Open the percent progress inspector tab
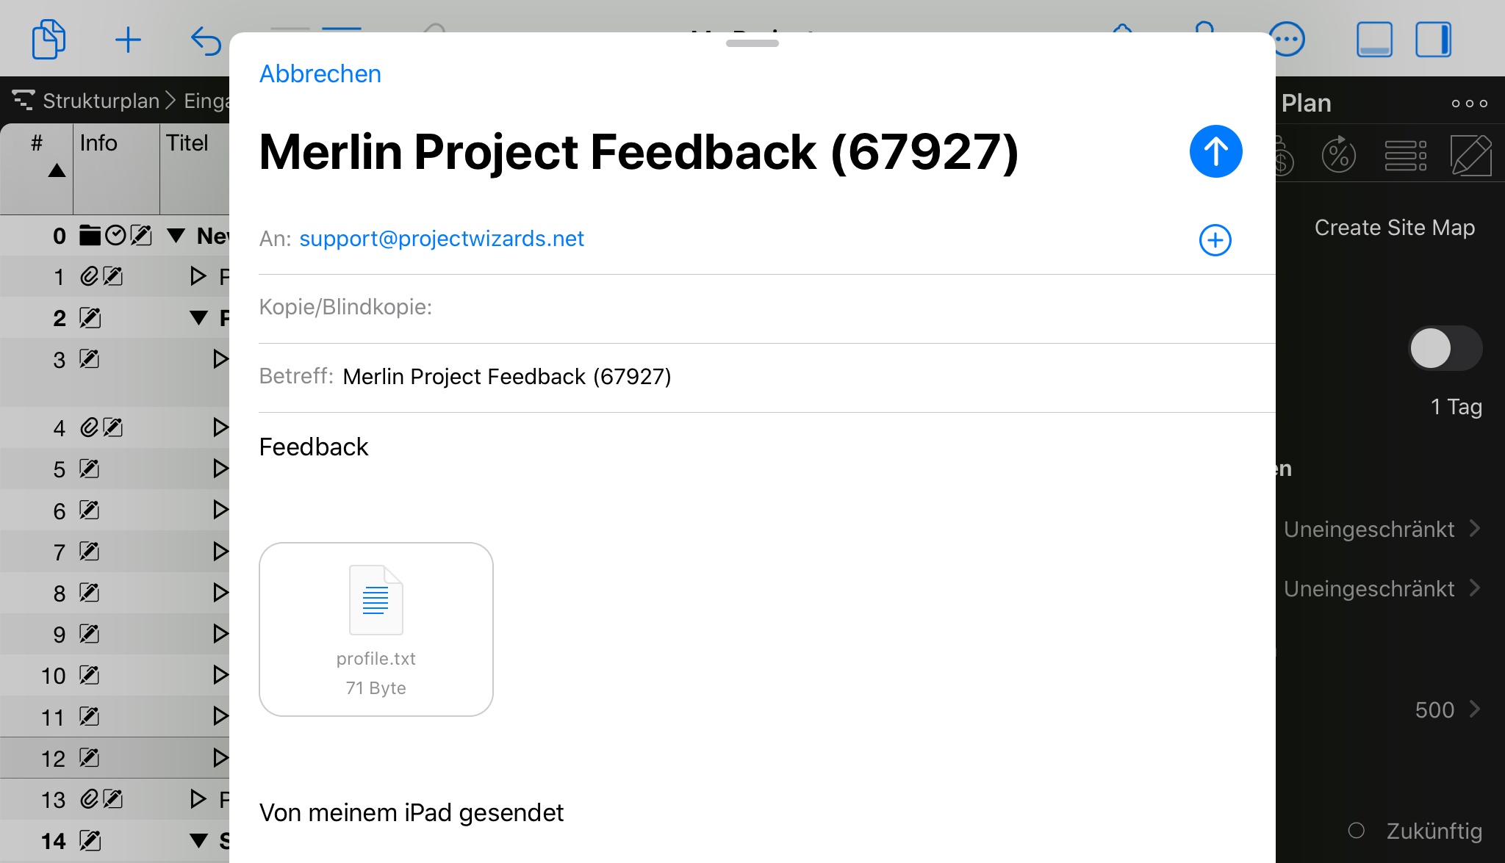The image size is (1505, 863). [x=1339, y=155]
